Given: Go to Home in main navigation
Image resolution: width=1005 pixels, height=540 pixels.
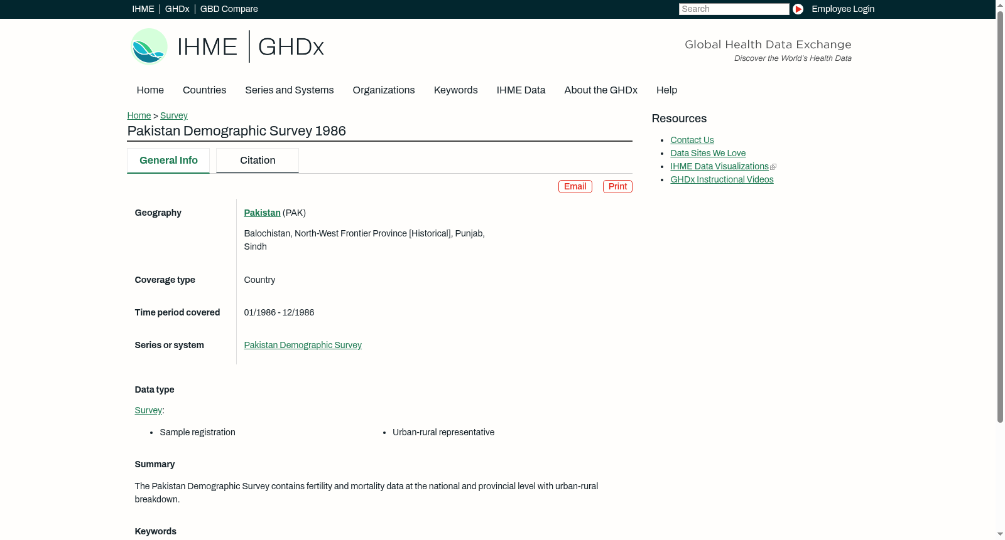Looking at the screenshot, I should click(150, 90).
